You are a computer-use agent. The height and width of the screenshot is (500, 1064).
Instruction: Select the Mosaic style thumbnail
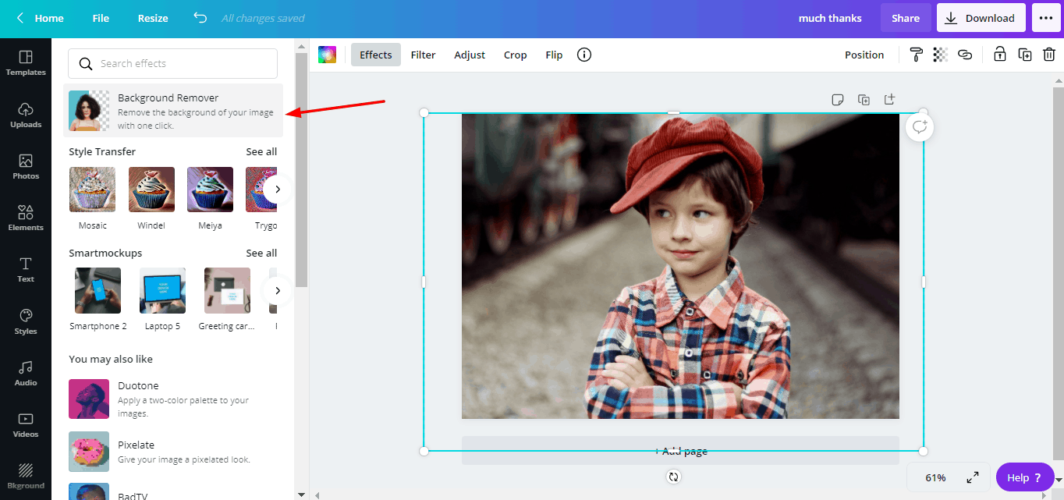click(92, 190)
